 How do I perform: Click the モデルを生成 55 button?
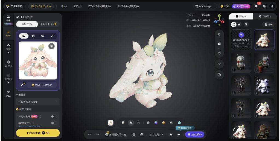pos(38,133)
